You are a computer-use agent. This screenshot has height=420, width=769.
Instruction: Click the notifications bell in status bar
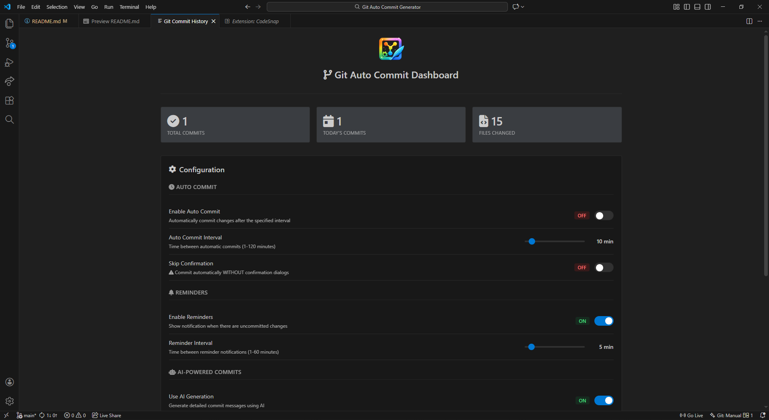(x=761, y=415)
